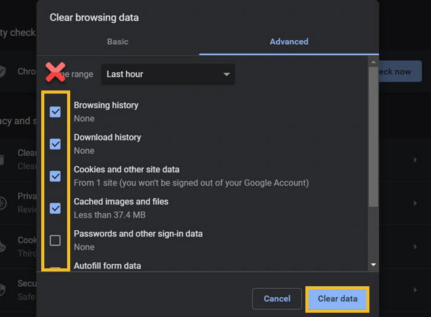Select the Advanced tab
Screen dimensions: 431x317
(289, 42)
